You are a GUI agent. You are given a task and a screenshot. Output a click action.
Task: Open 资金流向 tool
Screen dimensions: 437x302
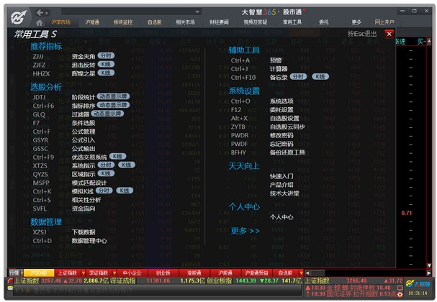pyautogui.click(x=84, y=209)
